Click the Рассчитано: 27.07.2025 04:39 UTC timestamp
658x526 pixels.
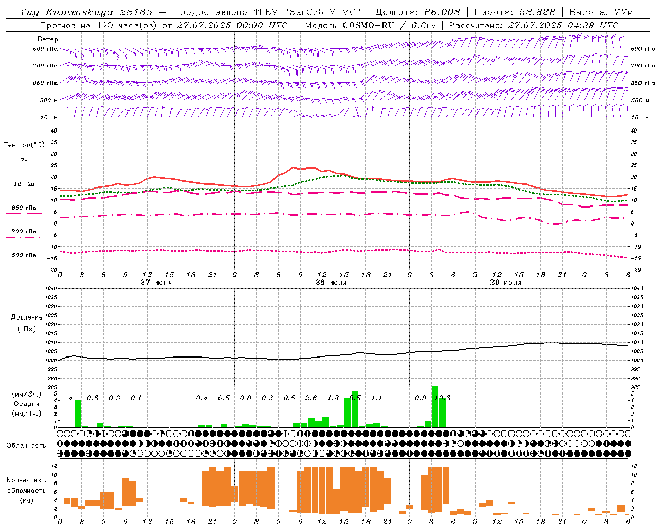(x=534, y=25)
